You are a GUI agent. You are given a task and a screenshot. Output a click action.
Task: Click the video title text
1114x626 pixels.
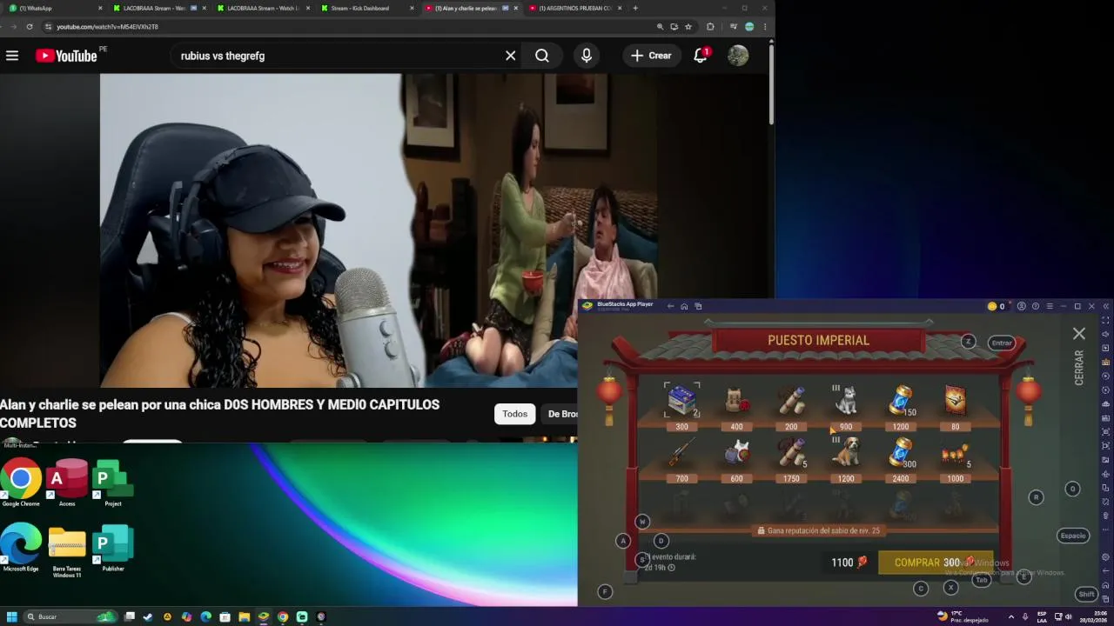coord(219,414)
